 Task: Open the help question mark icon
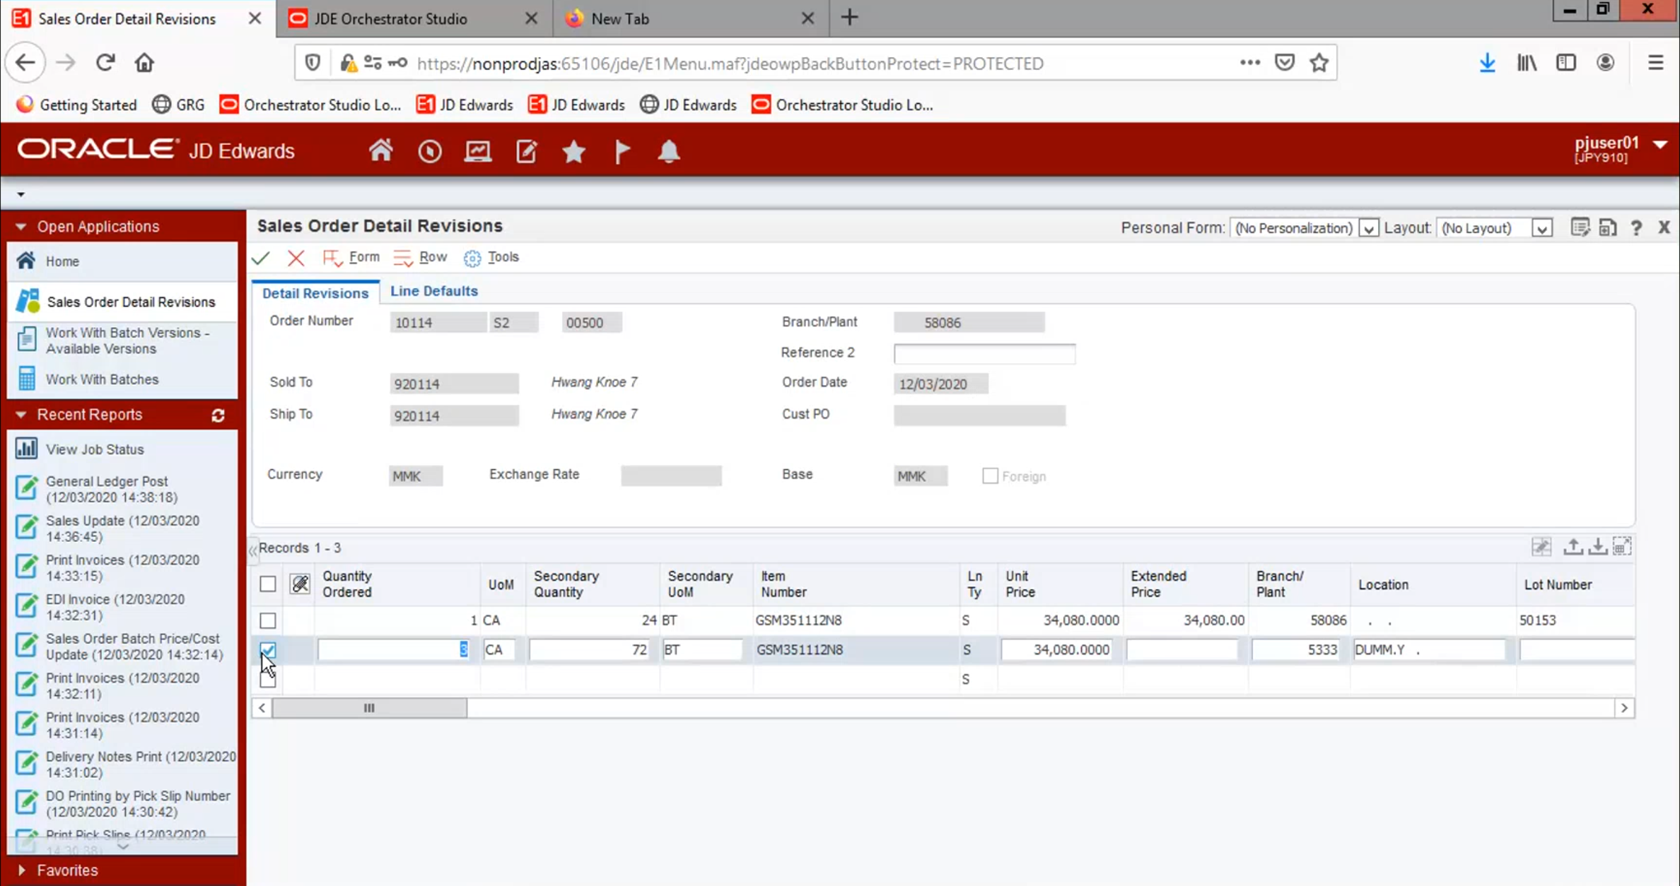(x=1636, y=228)
